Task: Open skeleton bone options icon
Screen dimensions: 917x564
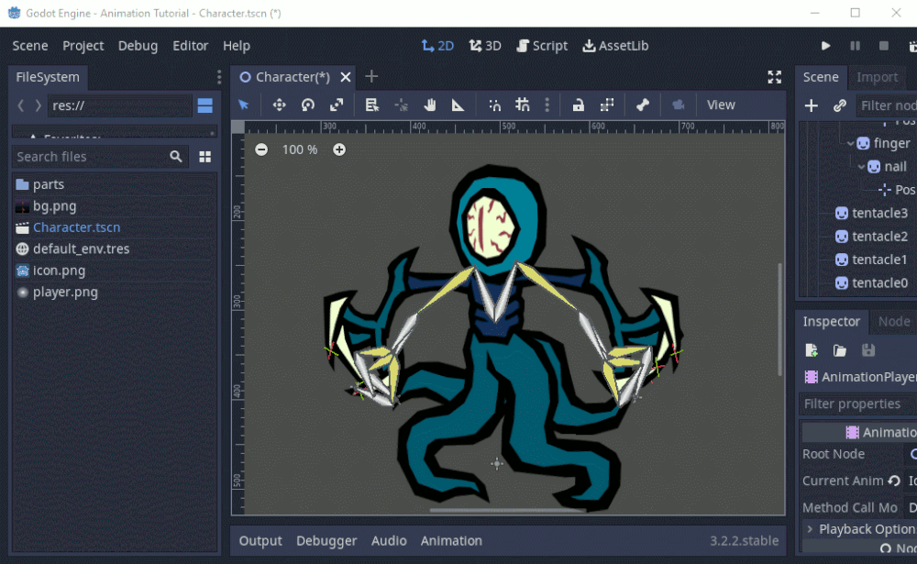Action: [x=643, y=105]
